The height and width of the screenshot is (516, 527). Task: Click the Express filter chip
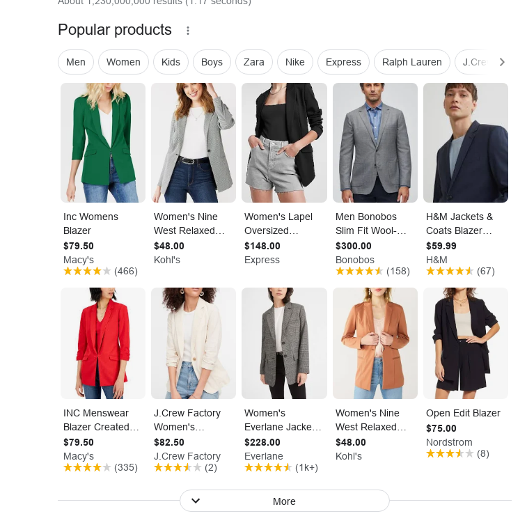click(343, 62)
